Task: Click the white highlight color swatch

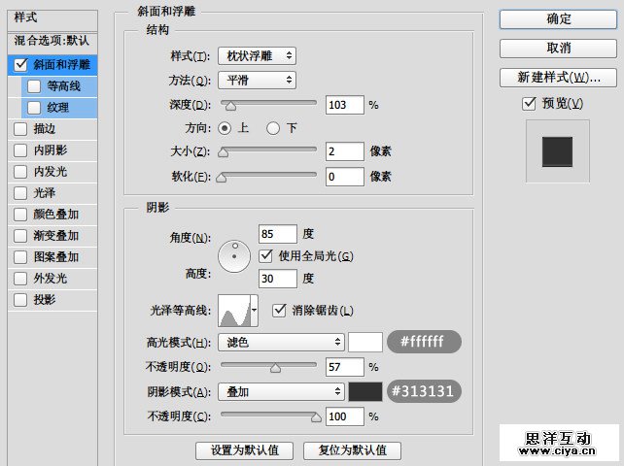Action: click(x=365, y=342)
